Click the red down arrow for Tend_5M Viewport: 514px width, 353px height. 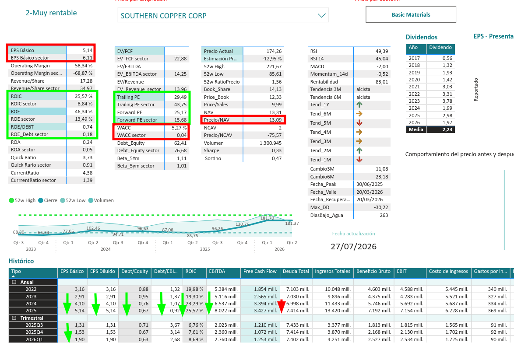[359, 123]
